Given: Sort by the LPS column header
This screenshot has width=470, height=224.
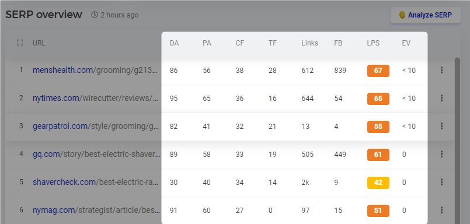Looking at the screenshot, I should [373, 43].
